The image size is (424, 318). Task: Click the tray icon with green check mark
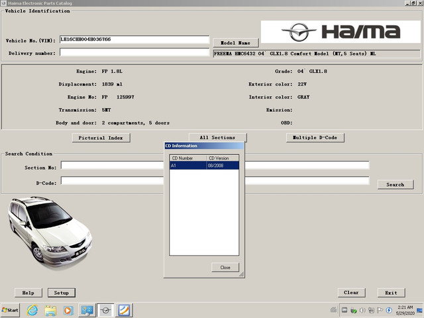[353, 310]
